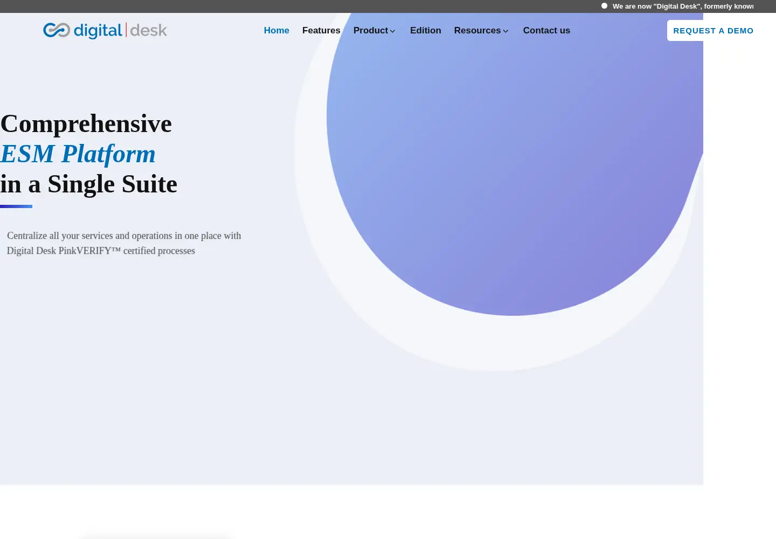Click the 'Centralize all your services' description line
Screen dimensions: 776x539
coord(124,236)
